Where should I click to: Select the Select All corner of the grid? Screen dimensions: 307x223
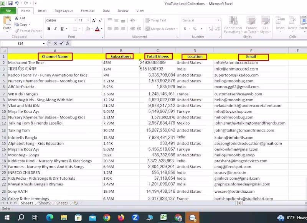click(x=4, y=51)
